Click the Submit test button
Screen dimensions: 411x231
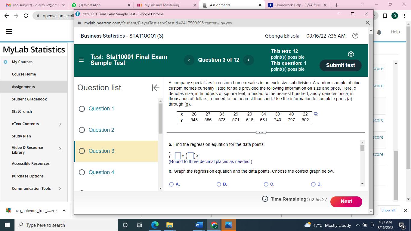pos(341,65)
